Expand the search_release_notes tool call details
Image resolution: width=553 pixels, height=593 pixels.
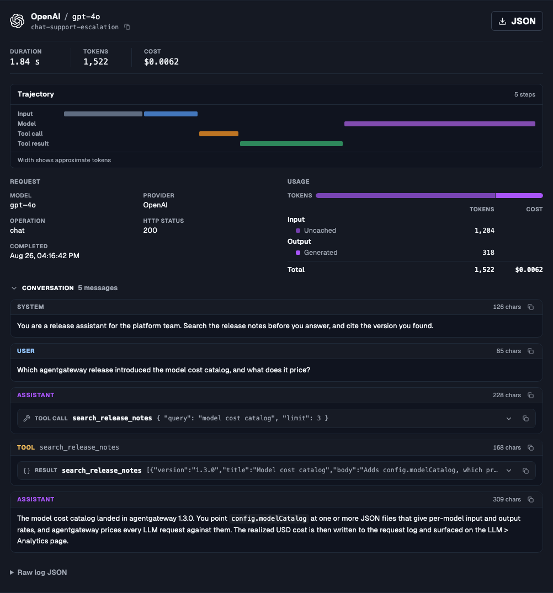(x=509, y=418)
